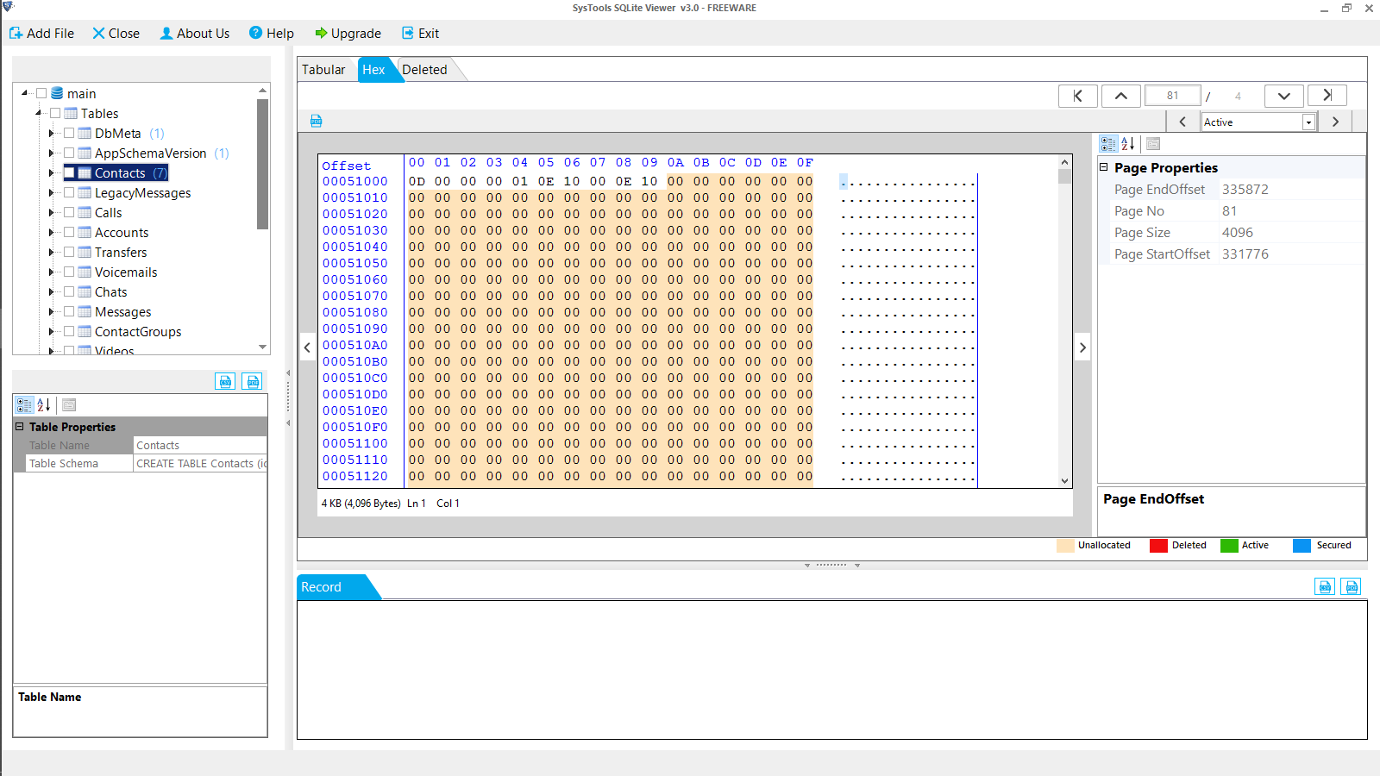Jump to the last page
Viewport: 1380px width, 776px height.
click(x=1327, y=96)
